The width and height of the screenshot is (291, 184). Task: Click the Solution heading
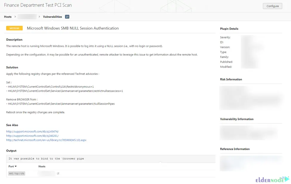pyautogui.click(x=12, y=67)
